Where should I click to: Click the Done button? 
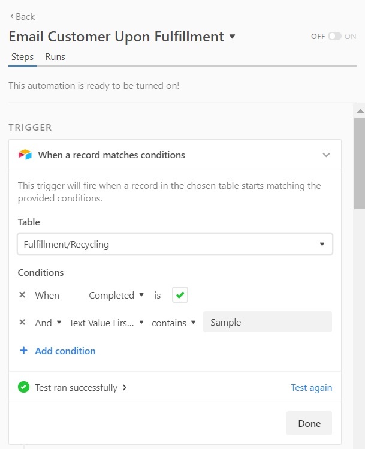point(309,423)
